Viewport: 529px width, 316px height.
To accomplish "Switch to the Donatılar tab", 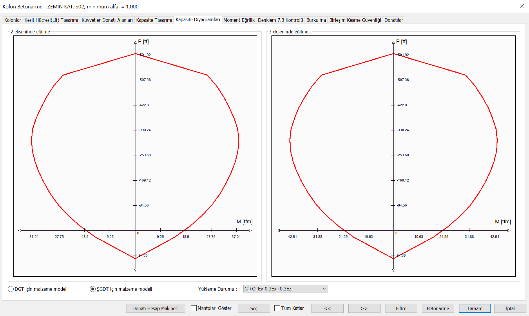I will tap(394, 20).
